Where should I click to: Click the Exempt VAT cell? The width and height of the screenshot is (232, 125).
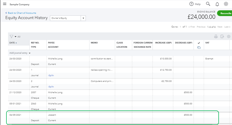pos(209,59)
